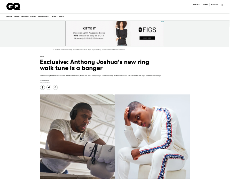Open the hamburger menu icon
The height and width of the screenshot is (184, 230).
pos(222,5)
